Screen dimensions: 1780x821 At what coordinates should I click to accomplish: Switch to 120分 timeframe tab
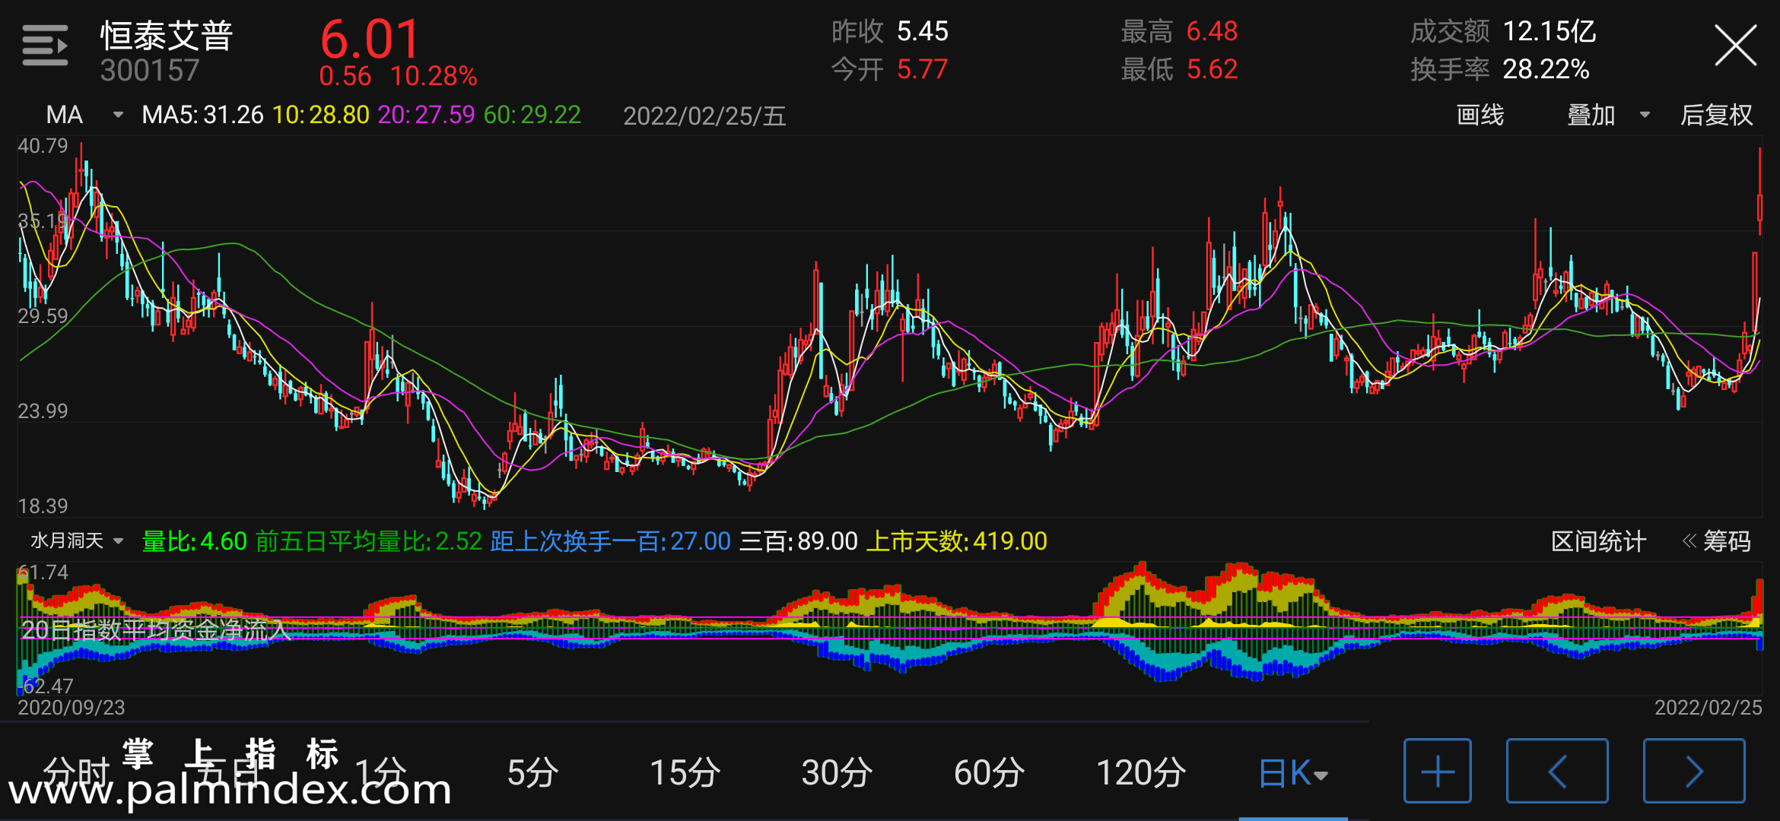pos(1141,772)
